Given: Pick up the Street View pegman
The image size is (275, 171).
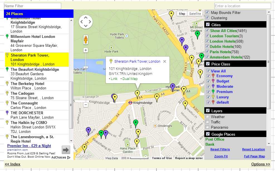Looking at the screenshot, I should pos(85,40).
